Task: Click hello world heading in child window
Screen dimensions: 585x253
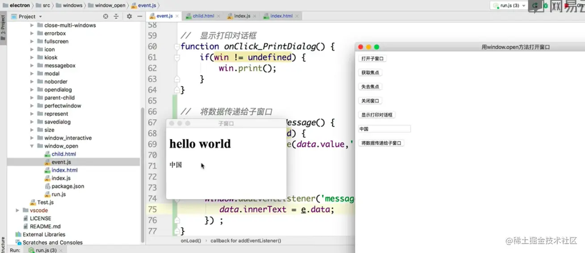Action: point(200,144)
